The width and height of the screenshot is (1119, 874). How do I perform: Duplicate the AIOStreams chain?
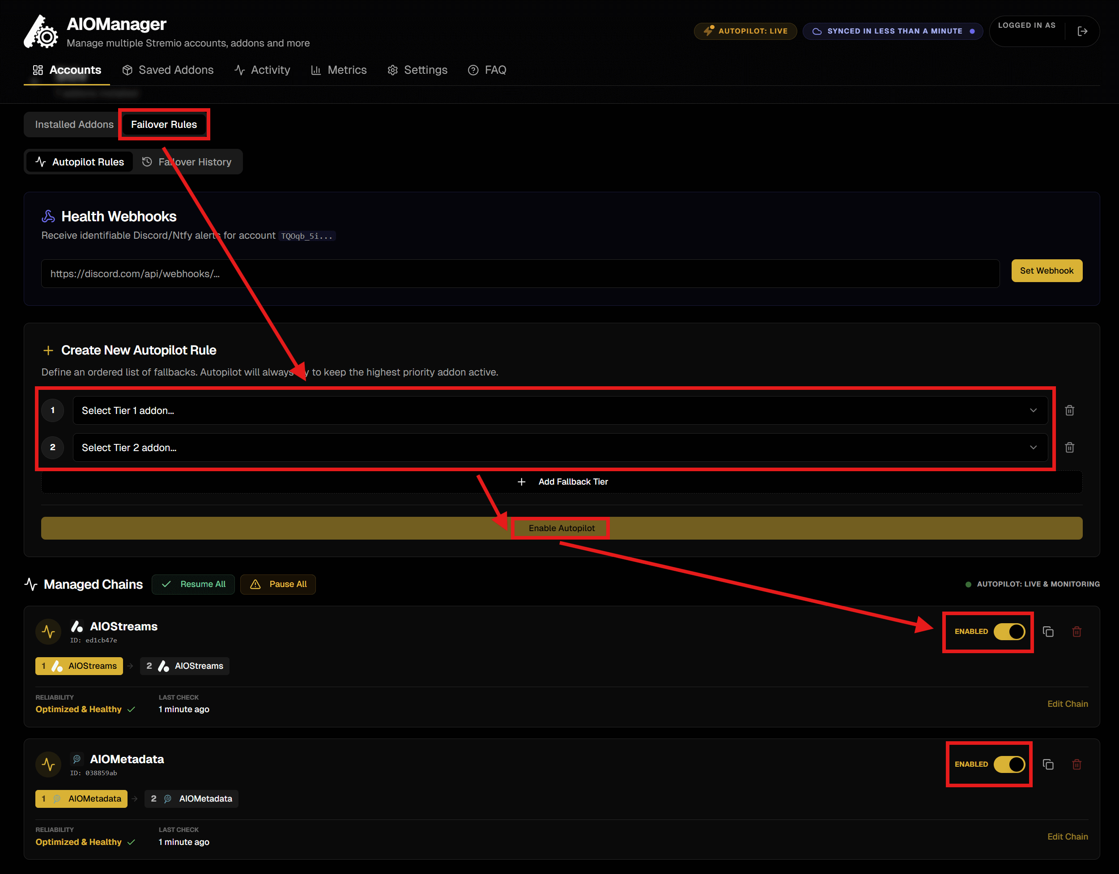tap(1048, 631)
